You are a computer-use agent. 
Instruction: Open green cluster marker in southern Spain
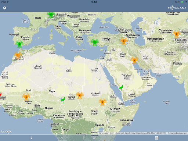click(19, 44)
